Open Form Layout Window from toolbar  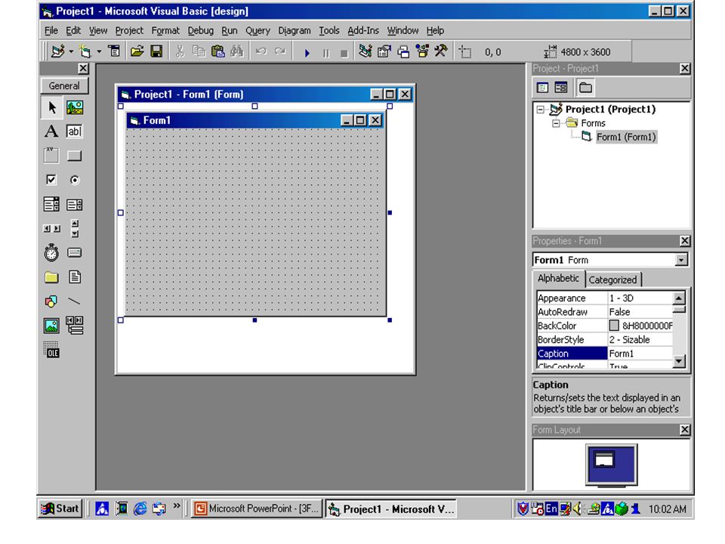(403, 52)
